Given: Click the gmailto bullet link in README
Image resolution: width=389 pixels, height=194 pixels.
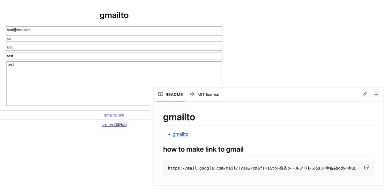Looking at the screenshot, I should point(180,134).
